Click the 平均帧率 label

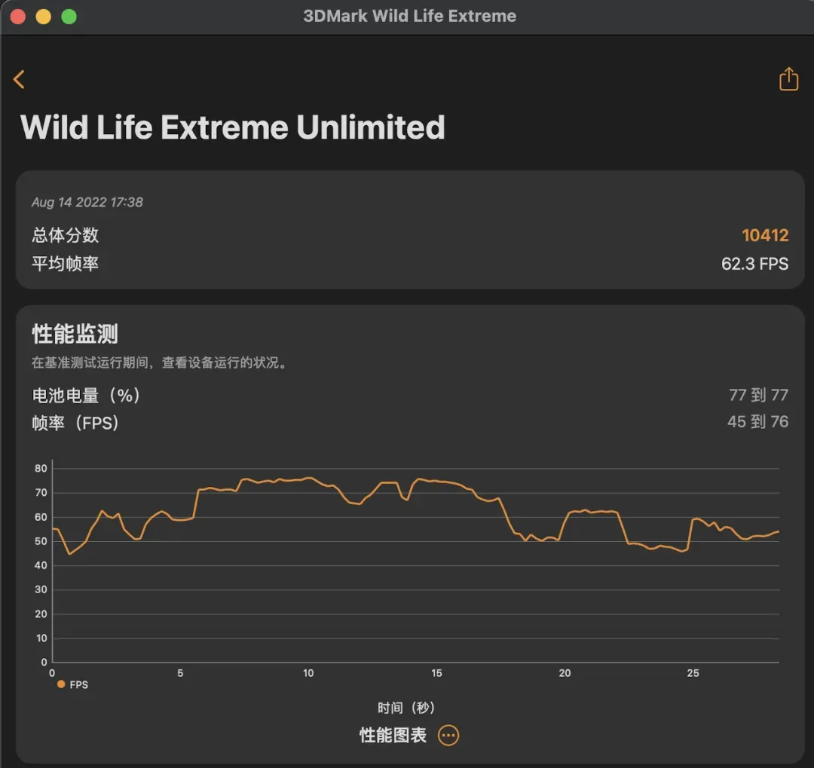[x=65, y=264]
